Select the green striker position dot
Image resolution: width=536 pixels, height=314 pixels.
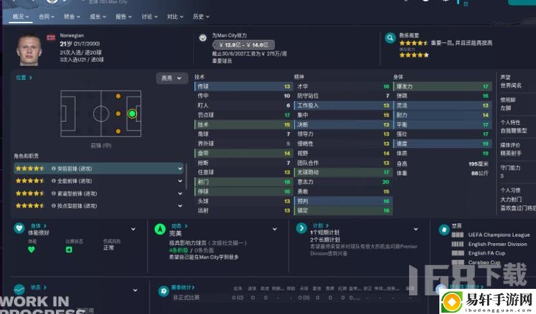(x=132, y=114)
